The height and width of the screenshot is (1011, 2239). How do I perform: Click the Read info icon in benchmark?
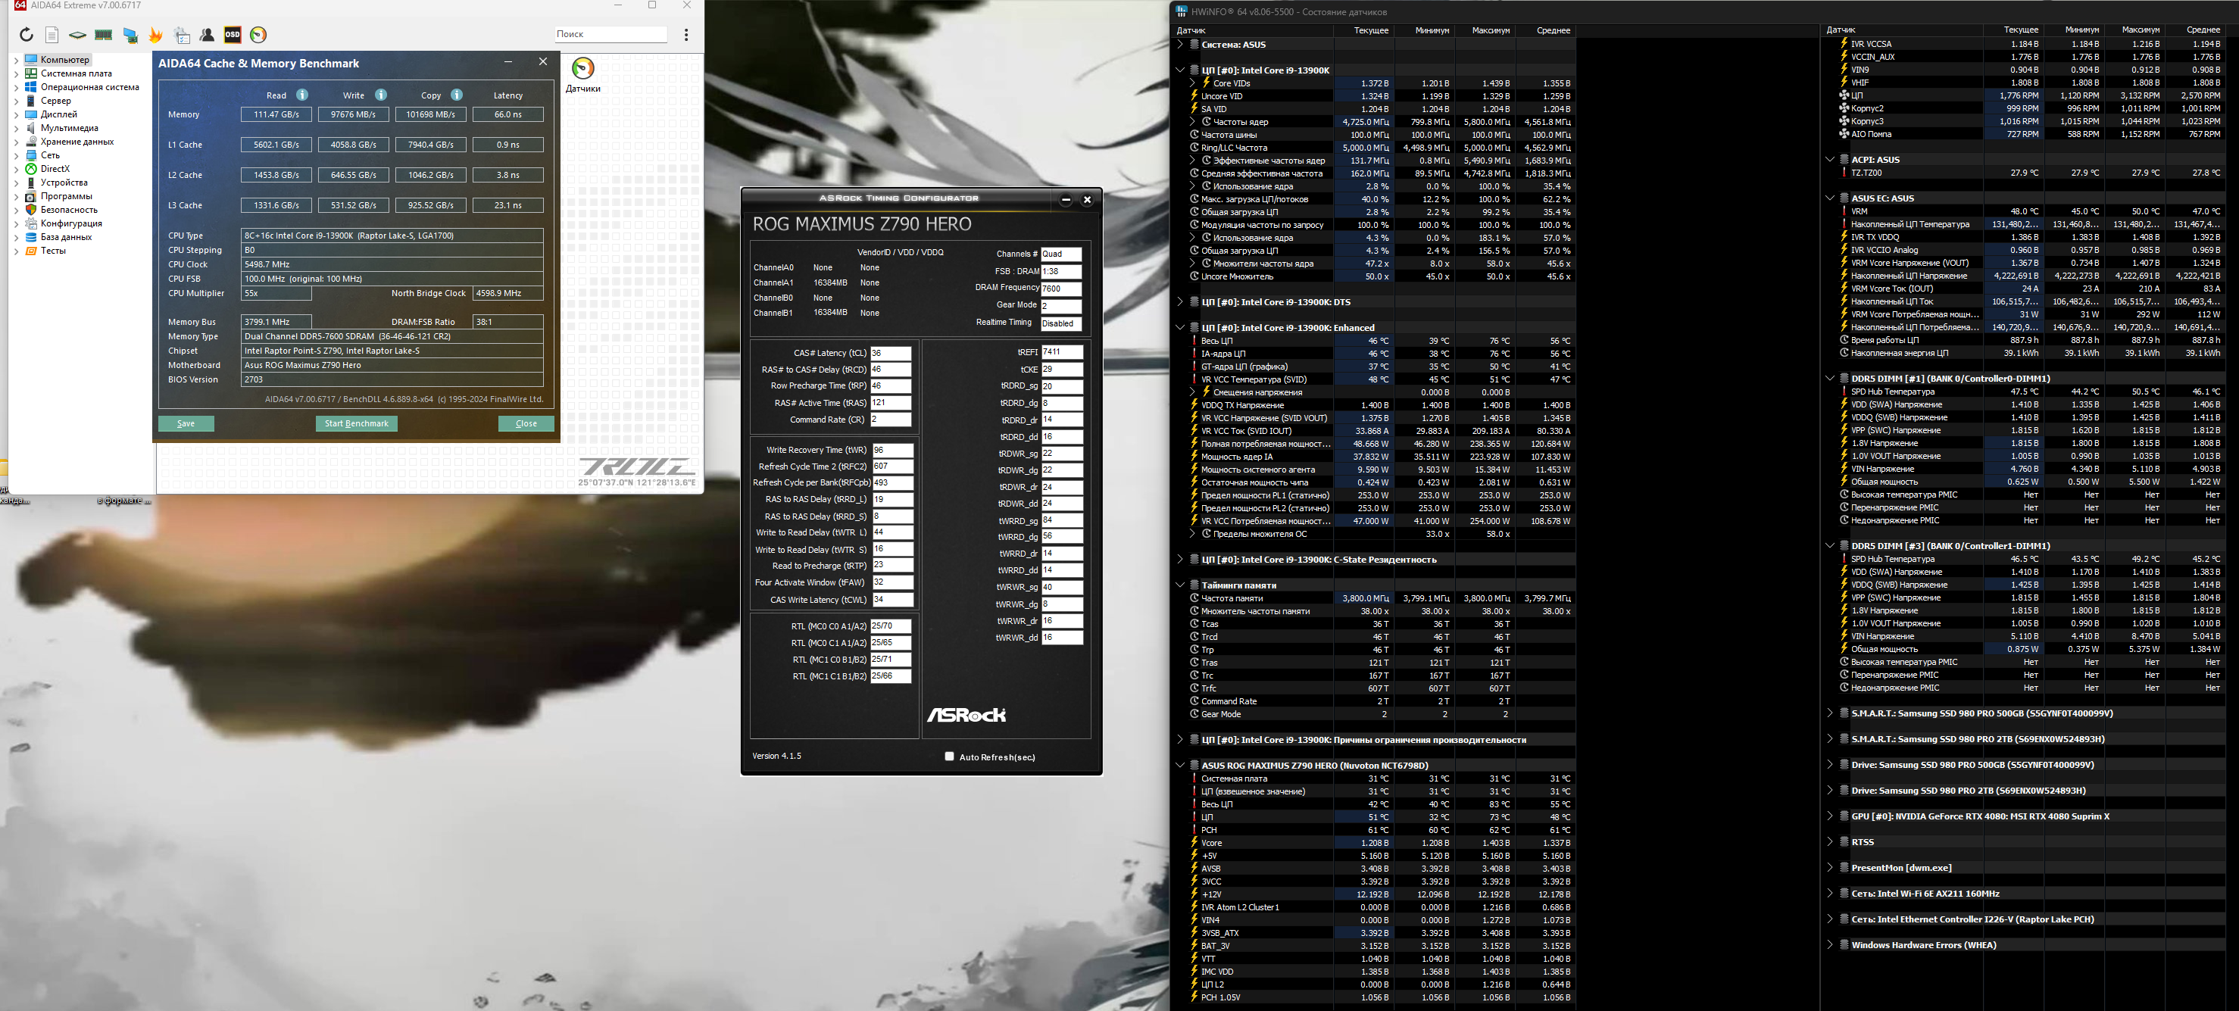pyautogui.click(x=301, y=95)
